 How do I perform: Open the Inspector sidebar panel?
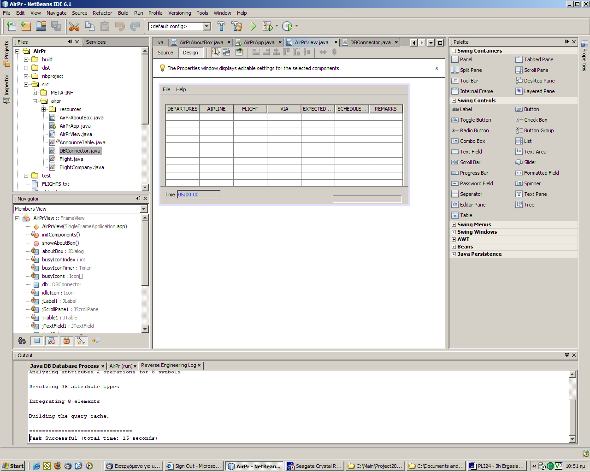point(6,89)
